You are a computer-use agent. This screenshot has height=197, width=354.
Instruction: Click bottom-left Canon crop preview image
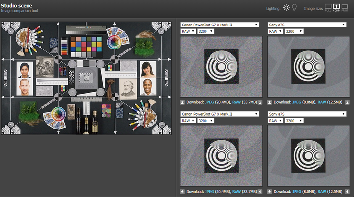221,156
